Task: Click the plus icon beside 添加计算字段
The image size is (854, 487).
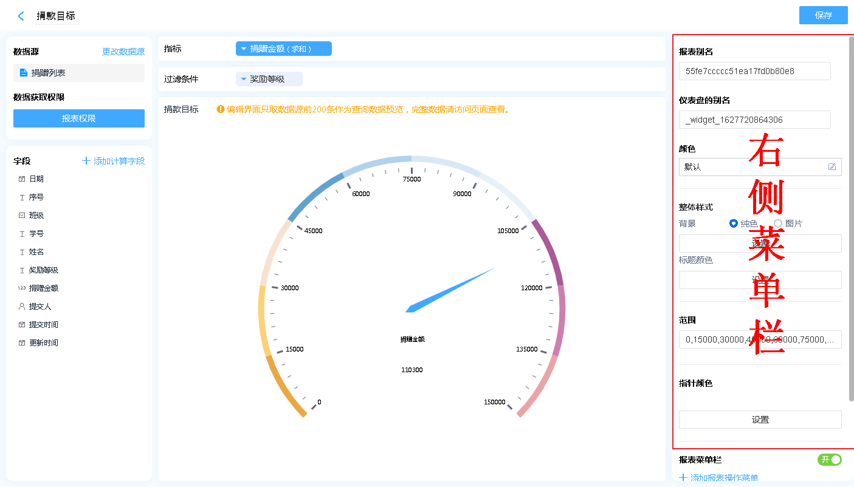Action: [86, 161]
